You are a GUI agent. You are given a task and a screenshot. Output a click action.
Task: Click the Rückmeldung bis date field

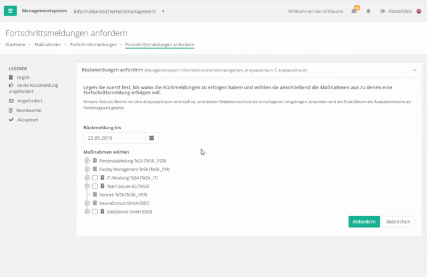tap(114, 138)
